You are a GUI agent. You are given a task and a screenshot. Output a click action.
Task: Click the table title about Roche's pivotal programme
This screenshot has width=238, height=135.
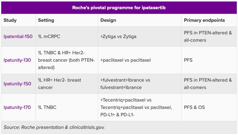click(119, 8)
